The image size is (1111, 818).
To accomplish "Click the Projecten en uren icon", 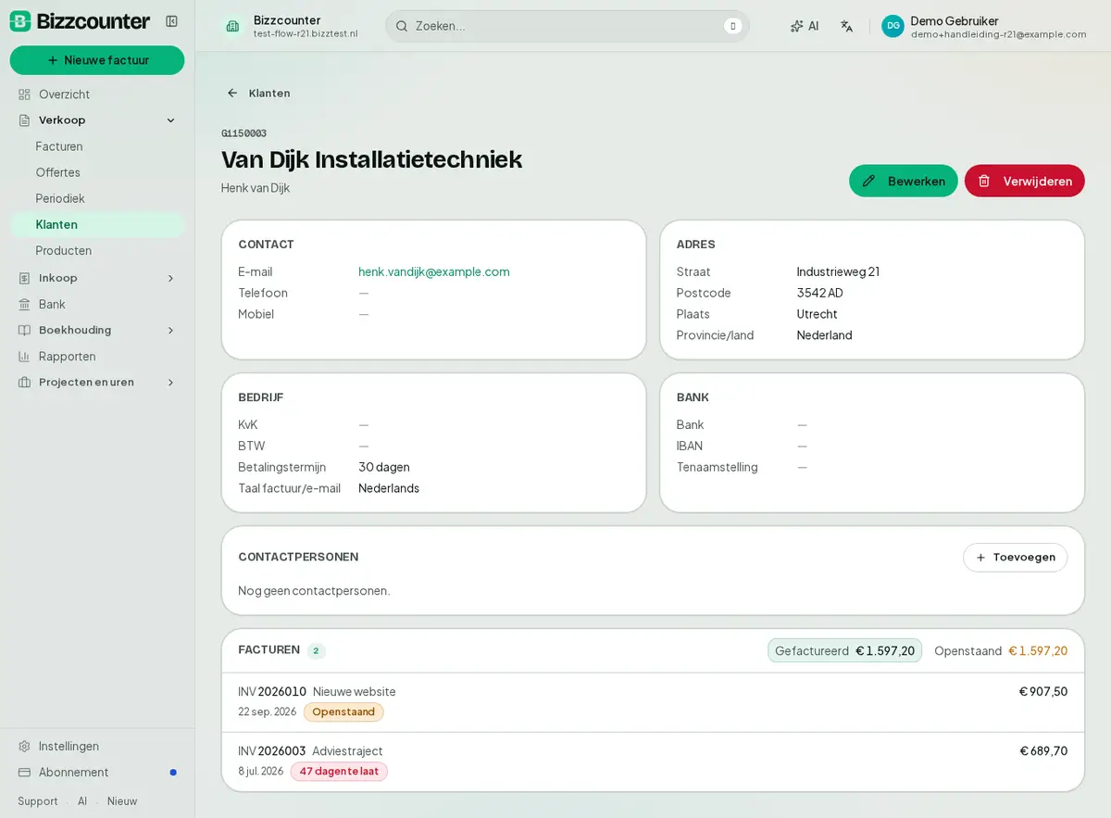I will (24, 382).
